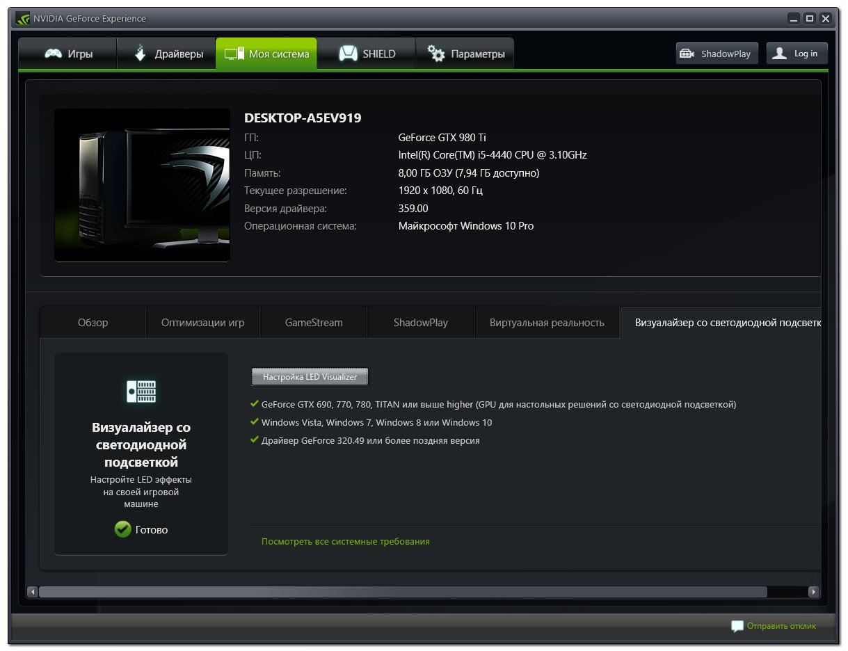Click the Версия драйвера label
848x651 pixels.
pyautogui.click(x=285, y=209)
